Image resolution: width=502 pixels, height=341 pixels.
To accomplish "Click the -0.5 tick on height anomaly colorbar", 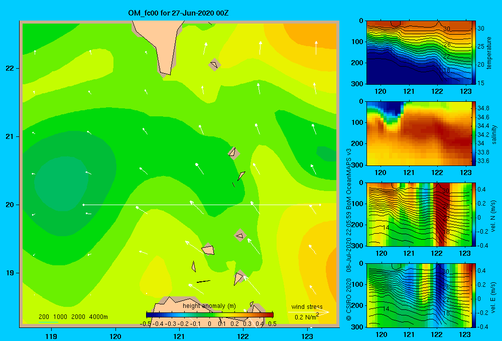I will 146,324.
